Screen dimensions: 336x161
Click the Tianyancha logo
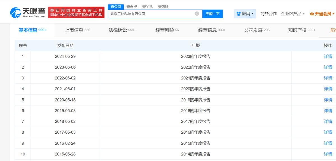28,12
